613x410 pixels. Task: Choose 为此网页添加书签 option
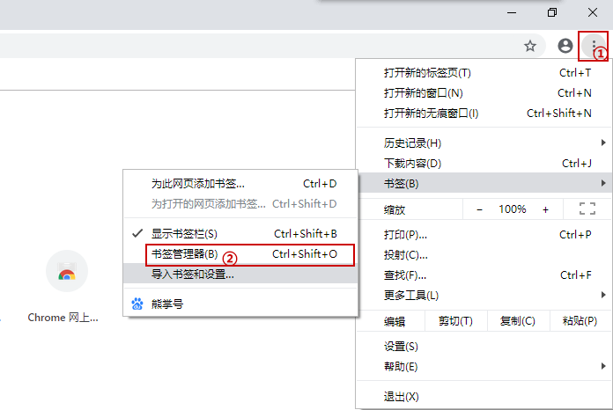tap(198, 183)
